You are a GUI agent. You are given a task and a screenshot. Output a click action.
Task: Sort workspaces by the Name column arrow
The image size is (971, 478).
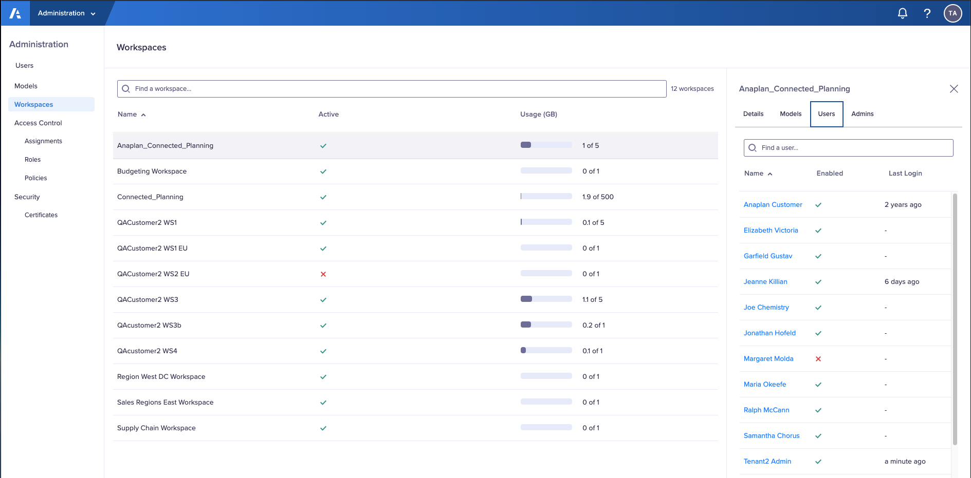143,115
